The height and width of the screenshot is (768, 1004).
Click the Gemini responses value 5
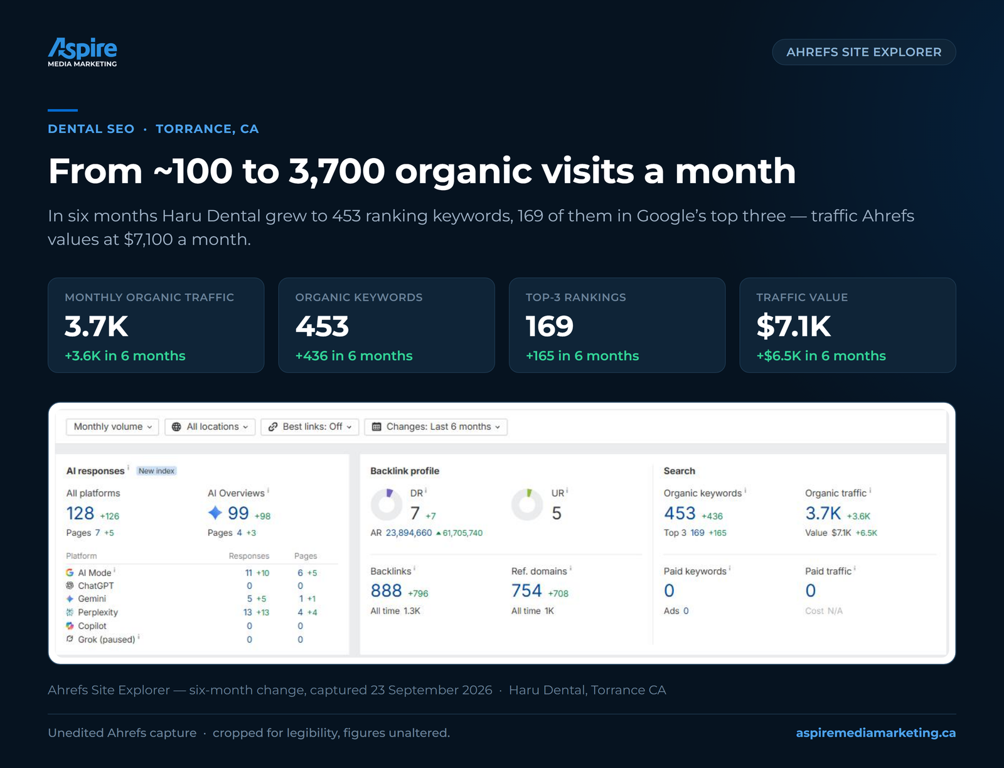coord(249,599)
